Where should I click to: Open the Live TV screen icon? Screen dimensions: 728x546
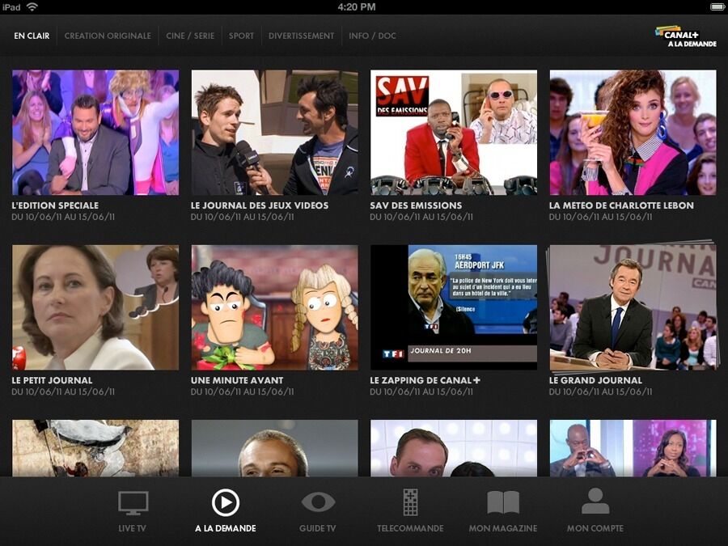pos(133,503)
